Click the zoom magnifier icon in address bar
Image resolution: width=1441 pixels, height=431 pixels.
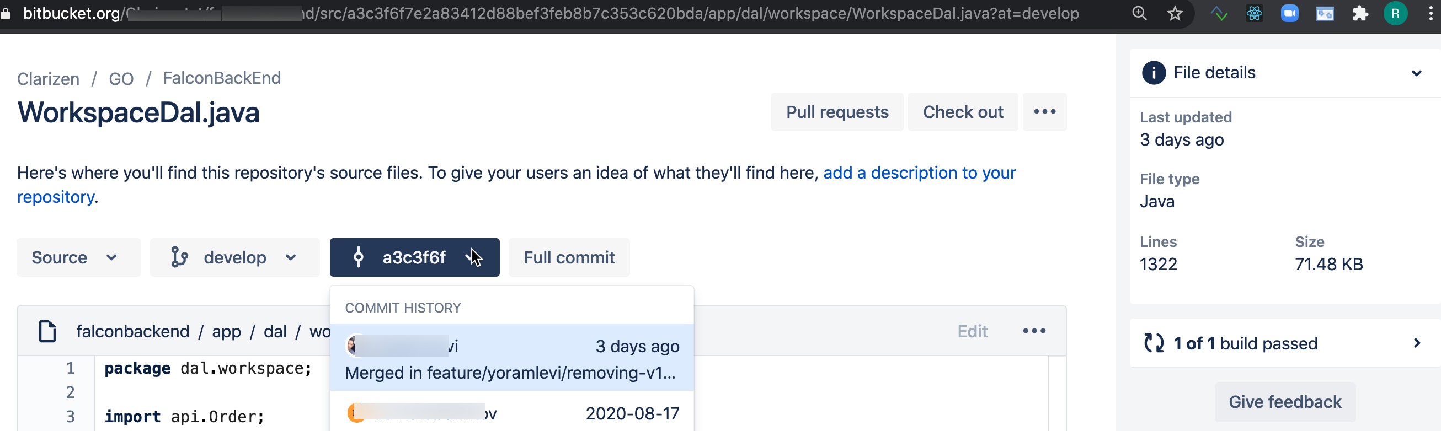[1139, 13]
